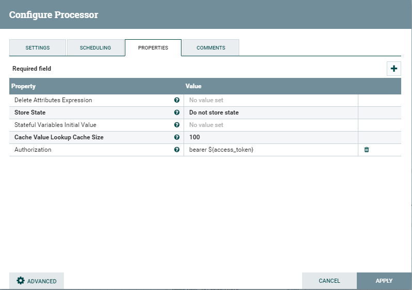Open the Store State value dropdown

(271, 112)
